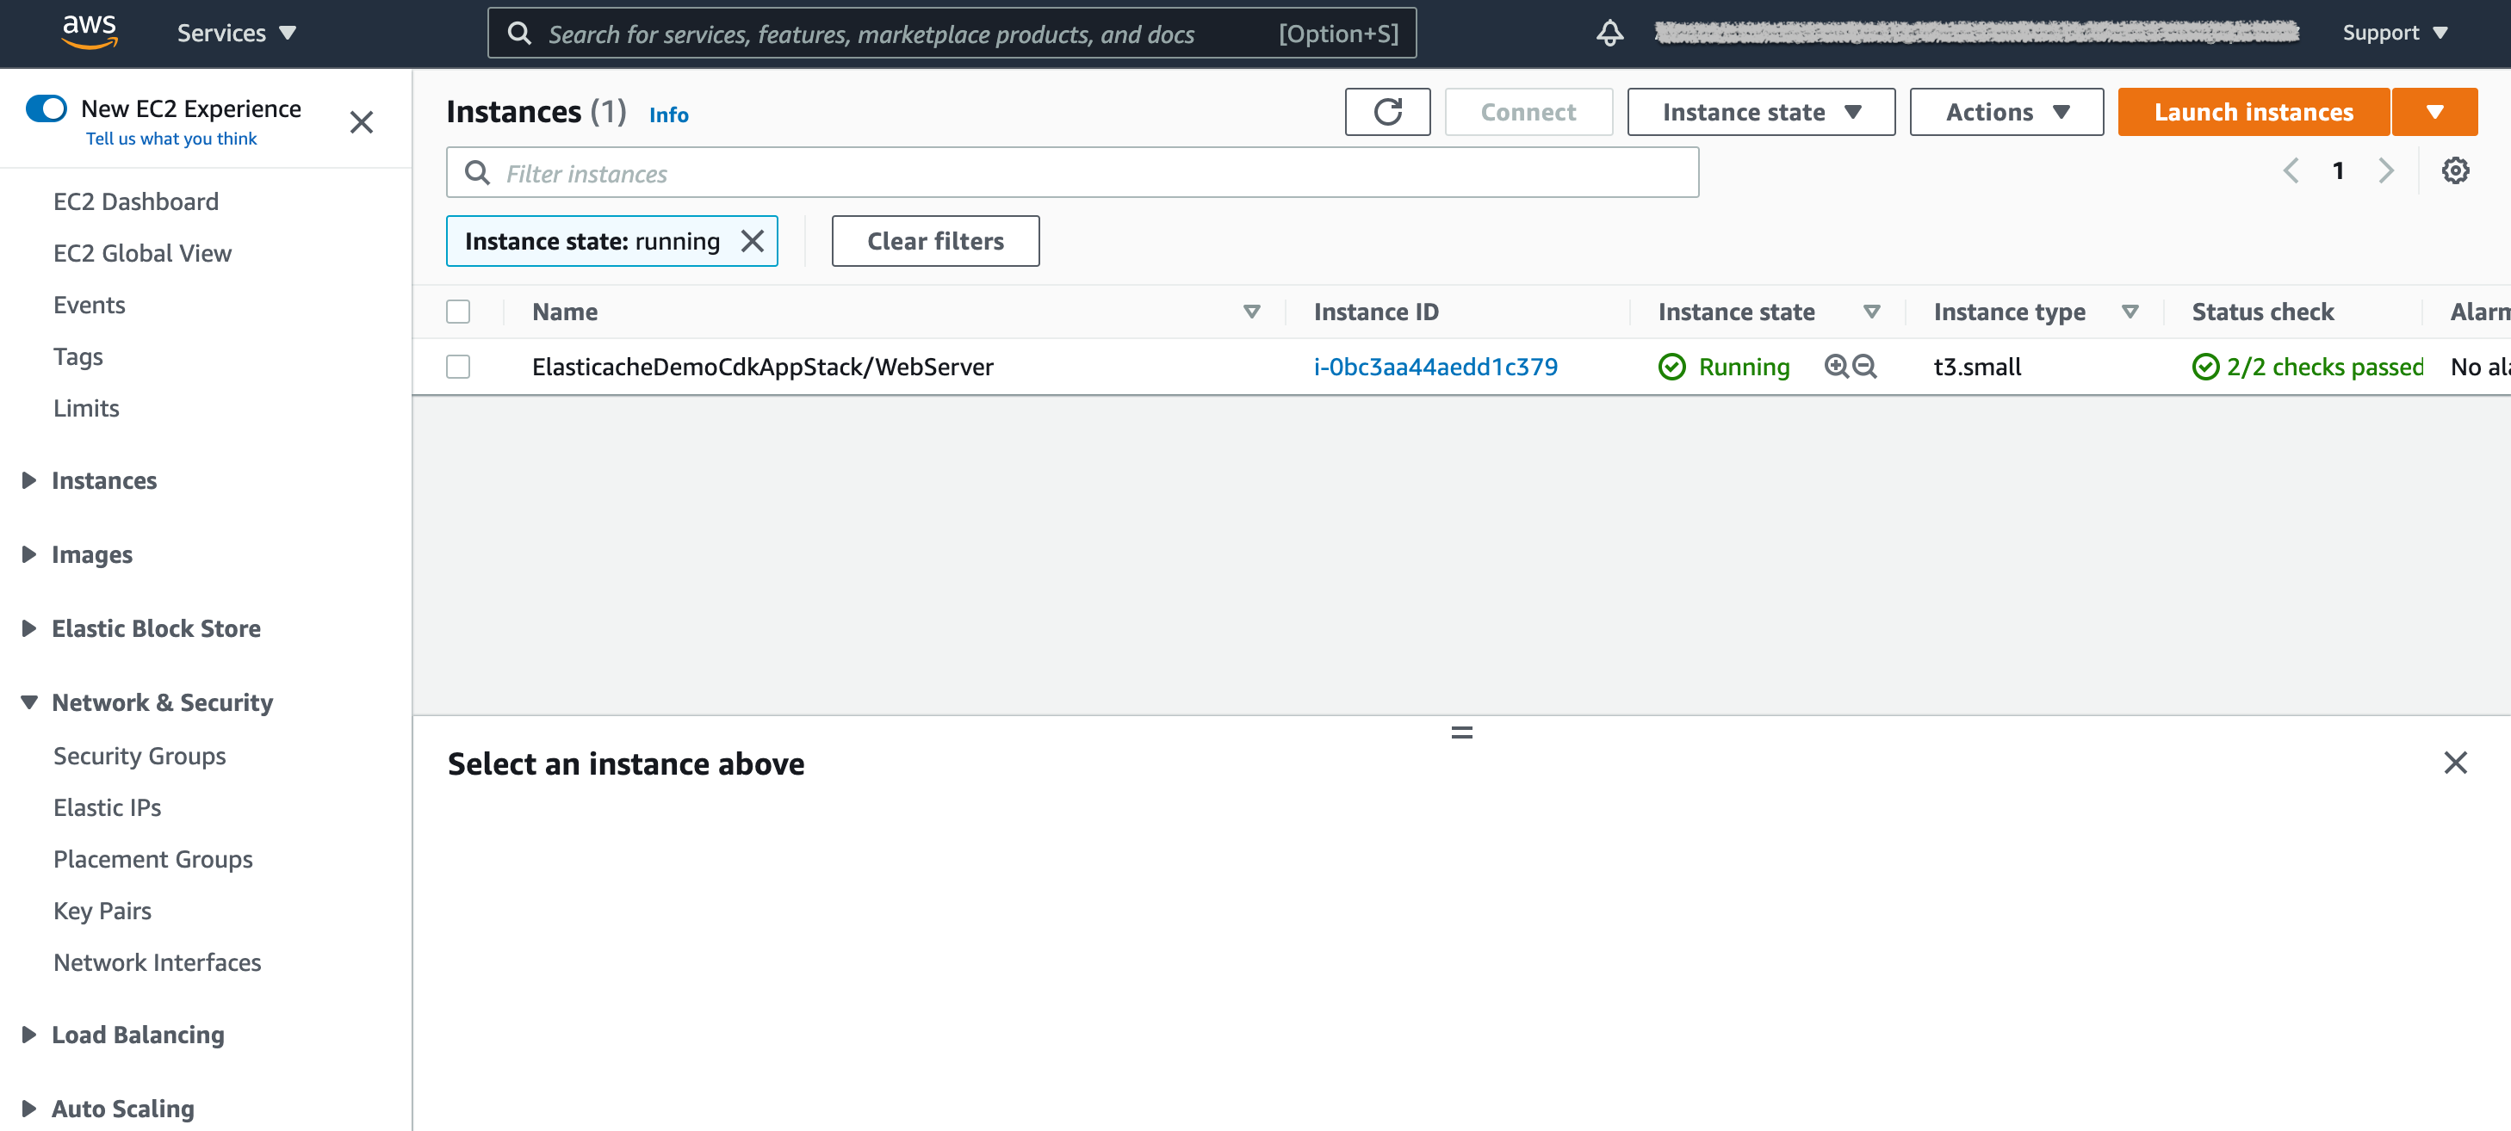Viewport: 2511px width, 1131px height.
Task: Close the instance details bottom panel
Action: point(2453,762)
